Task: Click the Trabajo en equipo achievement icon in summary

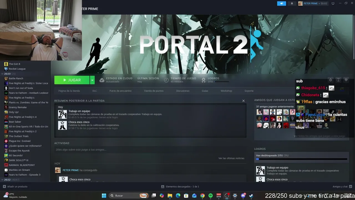Action: pos(62,114)
